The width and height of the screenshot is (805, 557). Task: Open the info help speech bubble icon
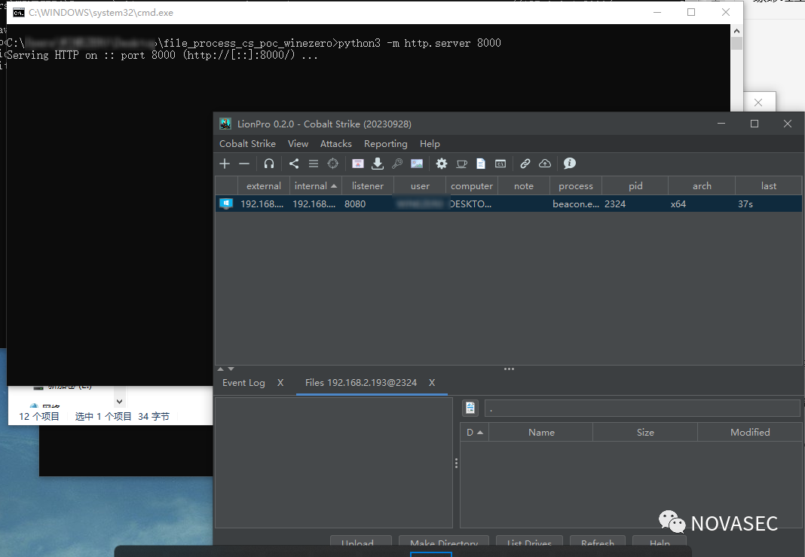click(x=569, y=164)
